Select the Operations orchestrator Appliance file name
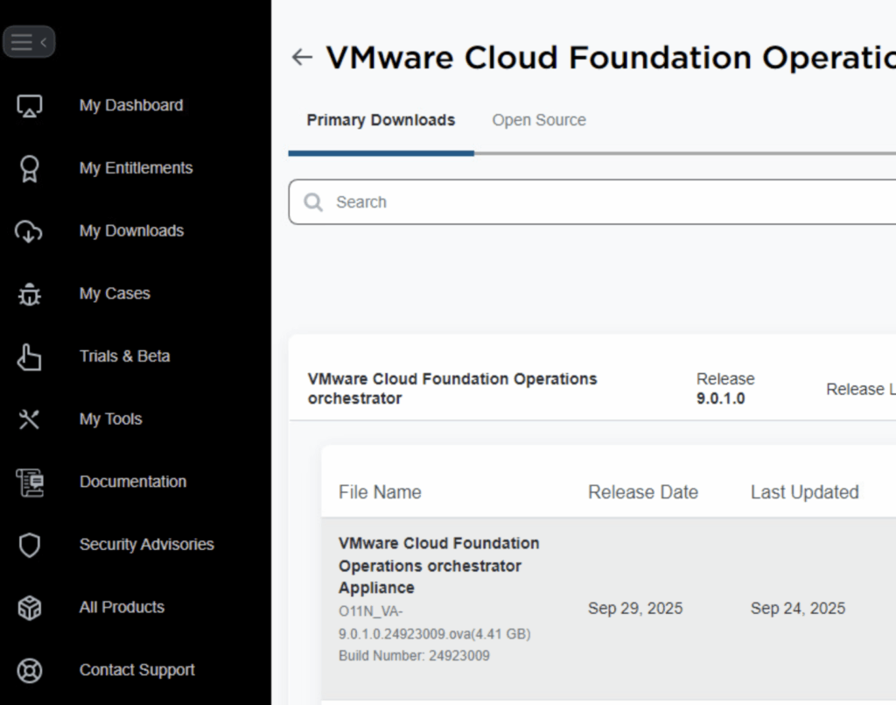Screen dimensions: 896x705 (x=438, y=566)
